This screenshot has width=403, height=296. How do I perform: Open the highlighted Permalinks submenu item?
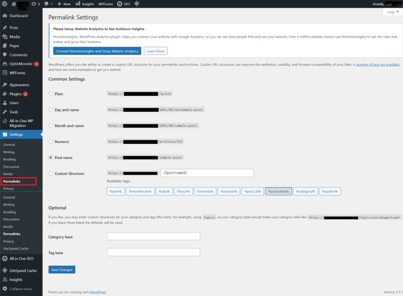(18, 181)
